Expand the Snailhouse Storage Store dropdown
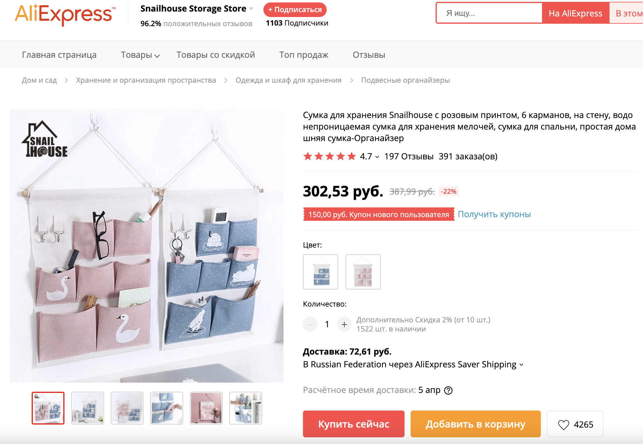The height and width of the screenshot is (444, 643). point(251,9)
